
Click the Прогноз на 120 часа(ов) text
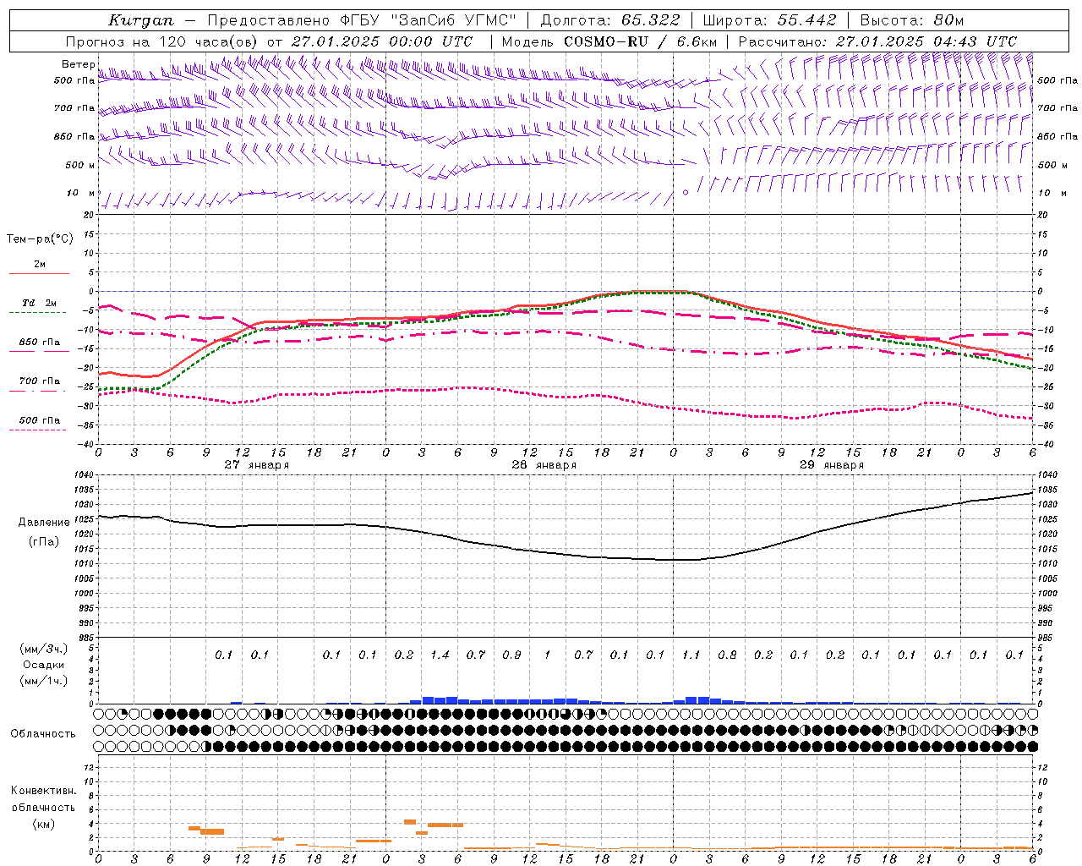[163, 41]
